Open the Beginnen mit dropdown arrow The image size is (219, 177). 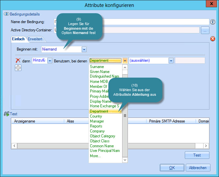click(x=84, y=50)
